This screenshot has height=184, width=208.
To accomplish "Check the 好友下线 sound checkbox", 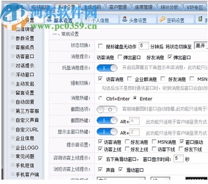I will tap(181, 149).
